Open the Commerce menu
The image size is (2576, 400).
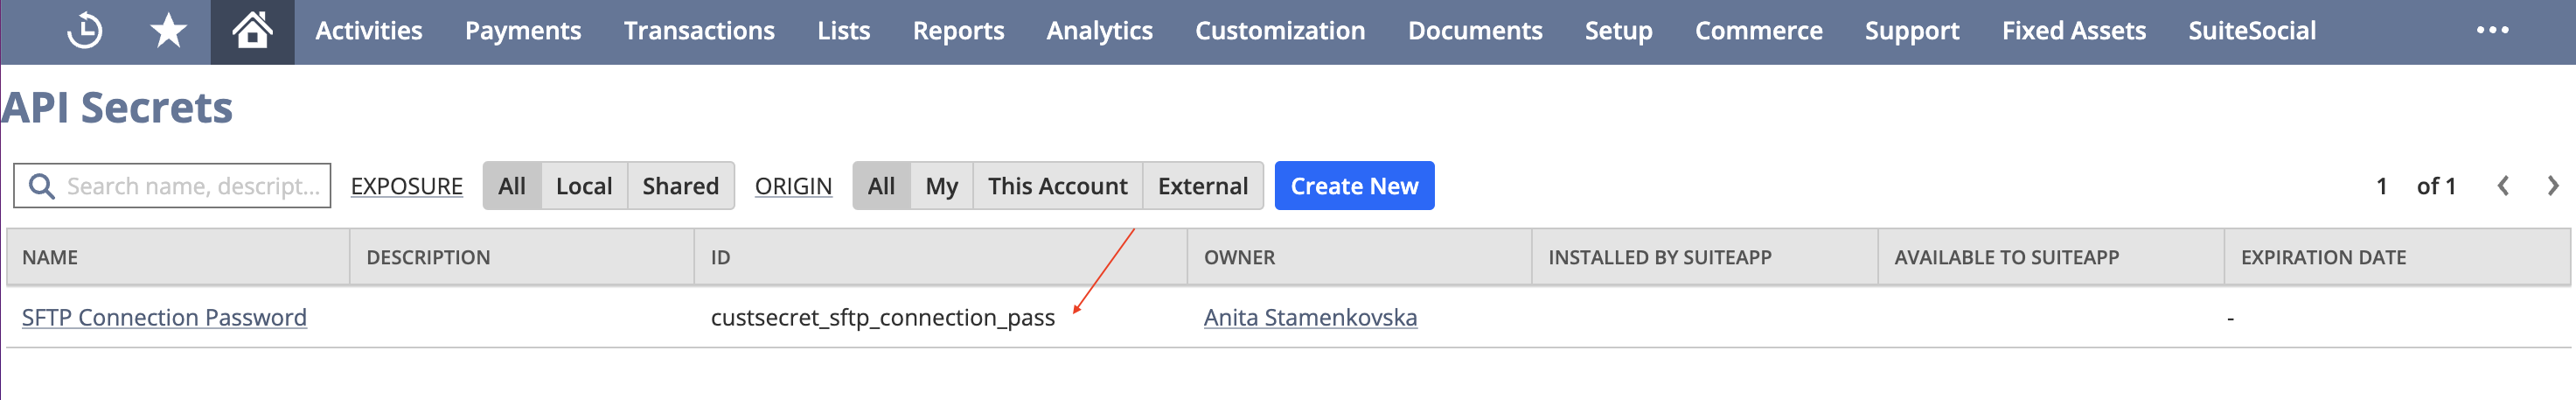tap(1758, 31)
